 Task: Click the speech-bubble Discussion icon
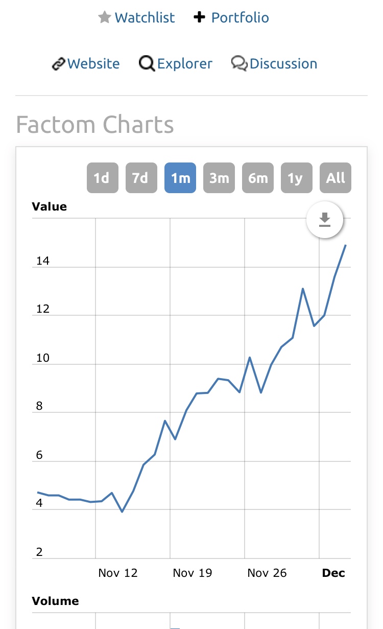[x=239, y=63]
